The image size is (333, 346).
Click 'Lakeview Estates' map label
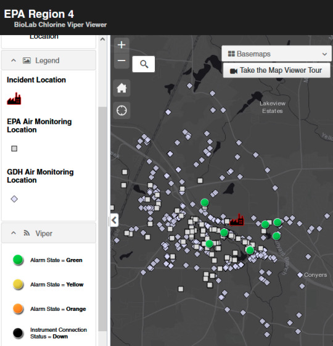tap(273, 107)
